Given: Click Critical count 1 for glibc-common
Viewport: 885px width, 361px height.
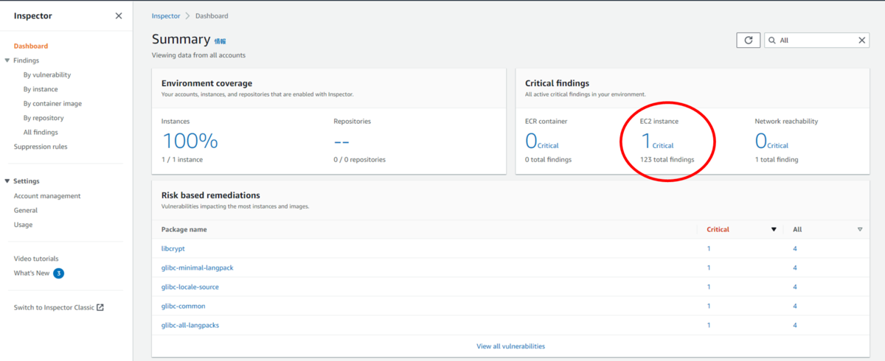Looking at the screenshot, I should pos(709,306).
